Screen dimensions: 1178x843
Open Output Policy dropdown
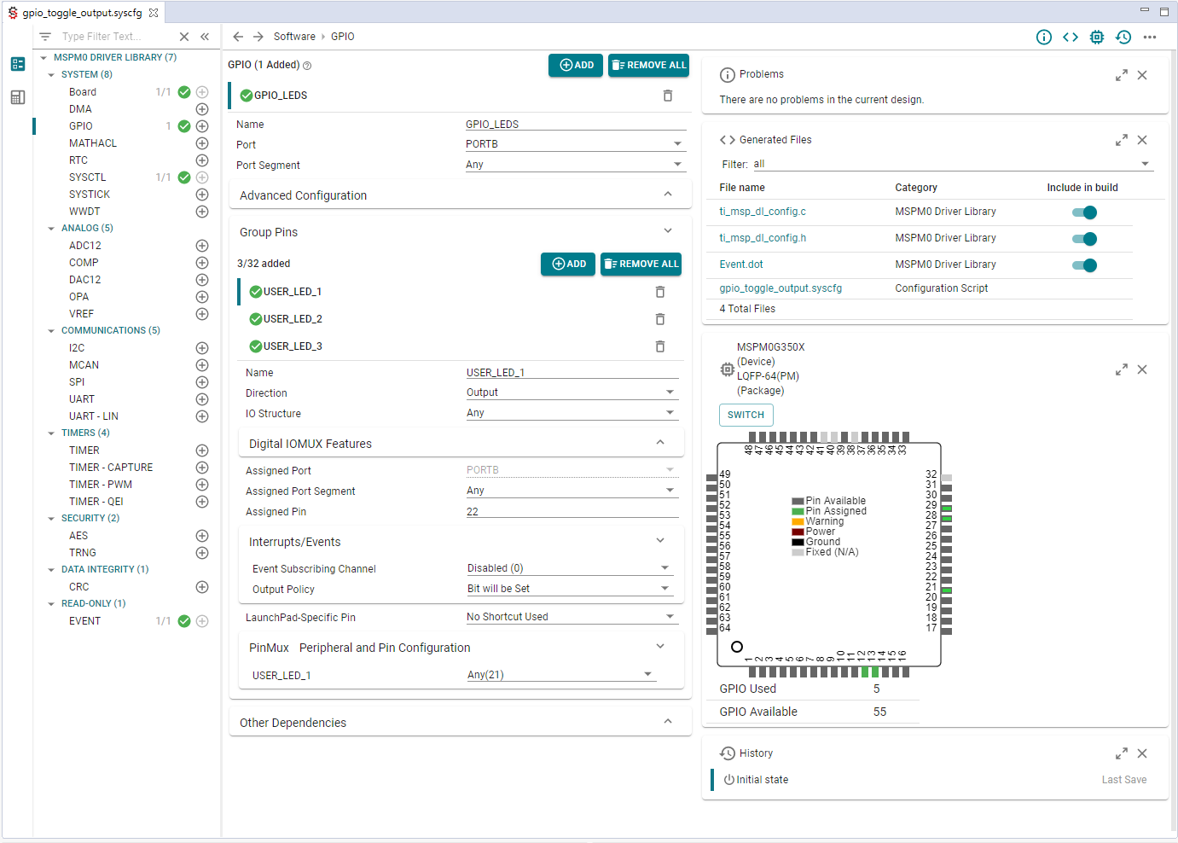point(570,589)
